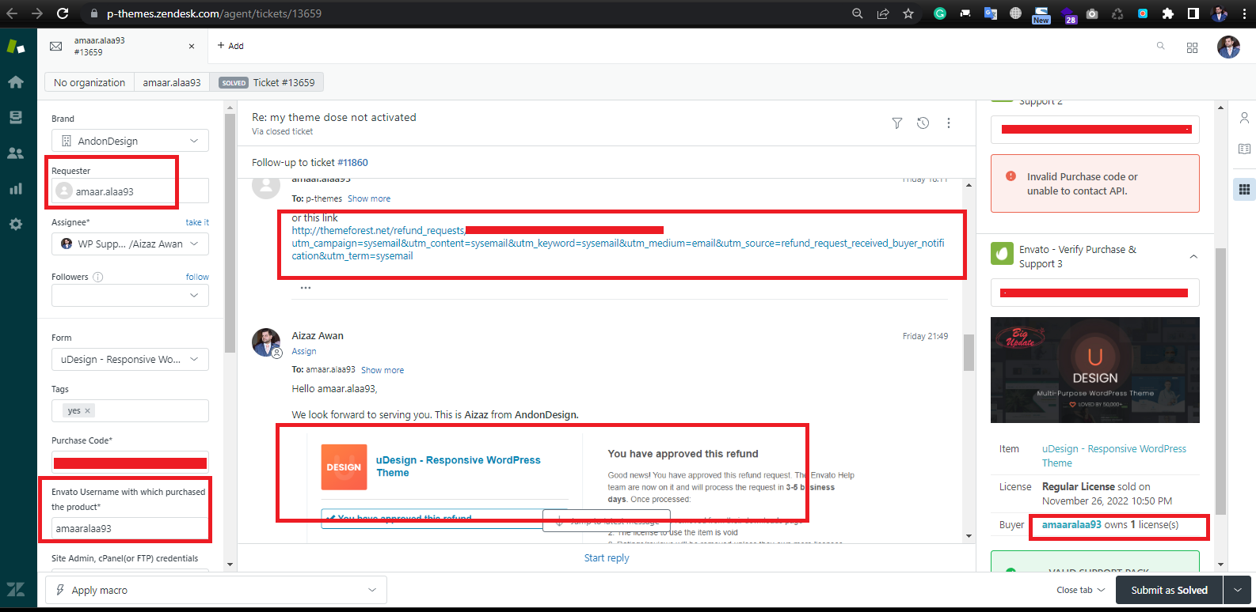This screenshot has width=1256, height=612.
Task: Open the Item uDesign theme link in sidebar
Action: tap(1114, 455)
